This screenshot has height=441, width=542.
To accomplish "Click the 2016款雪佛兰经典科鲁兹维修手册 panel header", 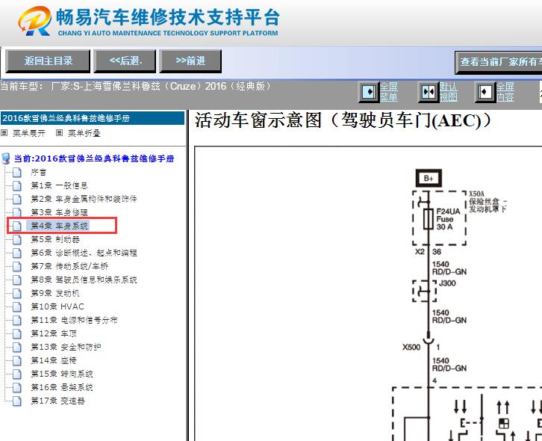I will click(x=93, y=118).
